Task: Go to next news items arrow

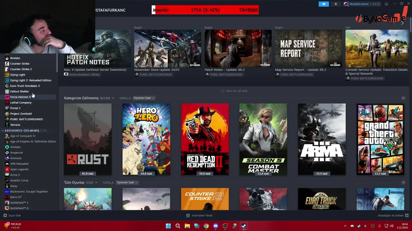Action: click(402, 23)
